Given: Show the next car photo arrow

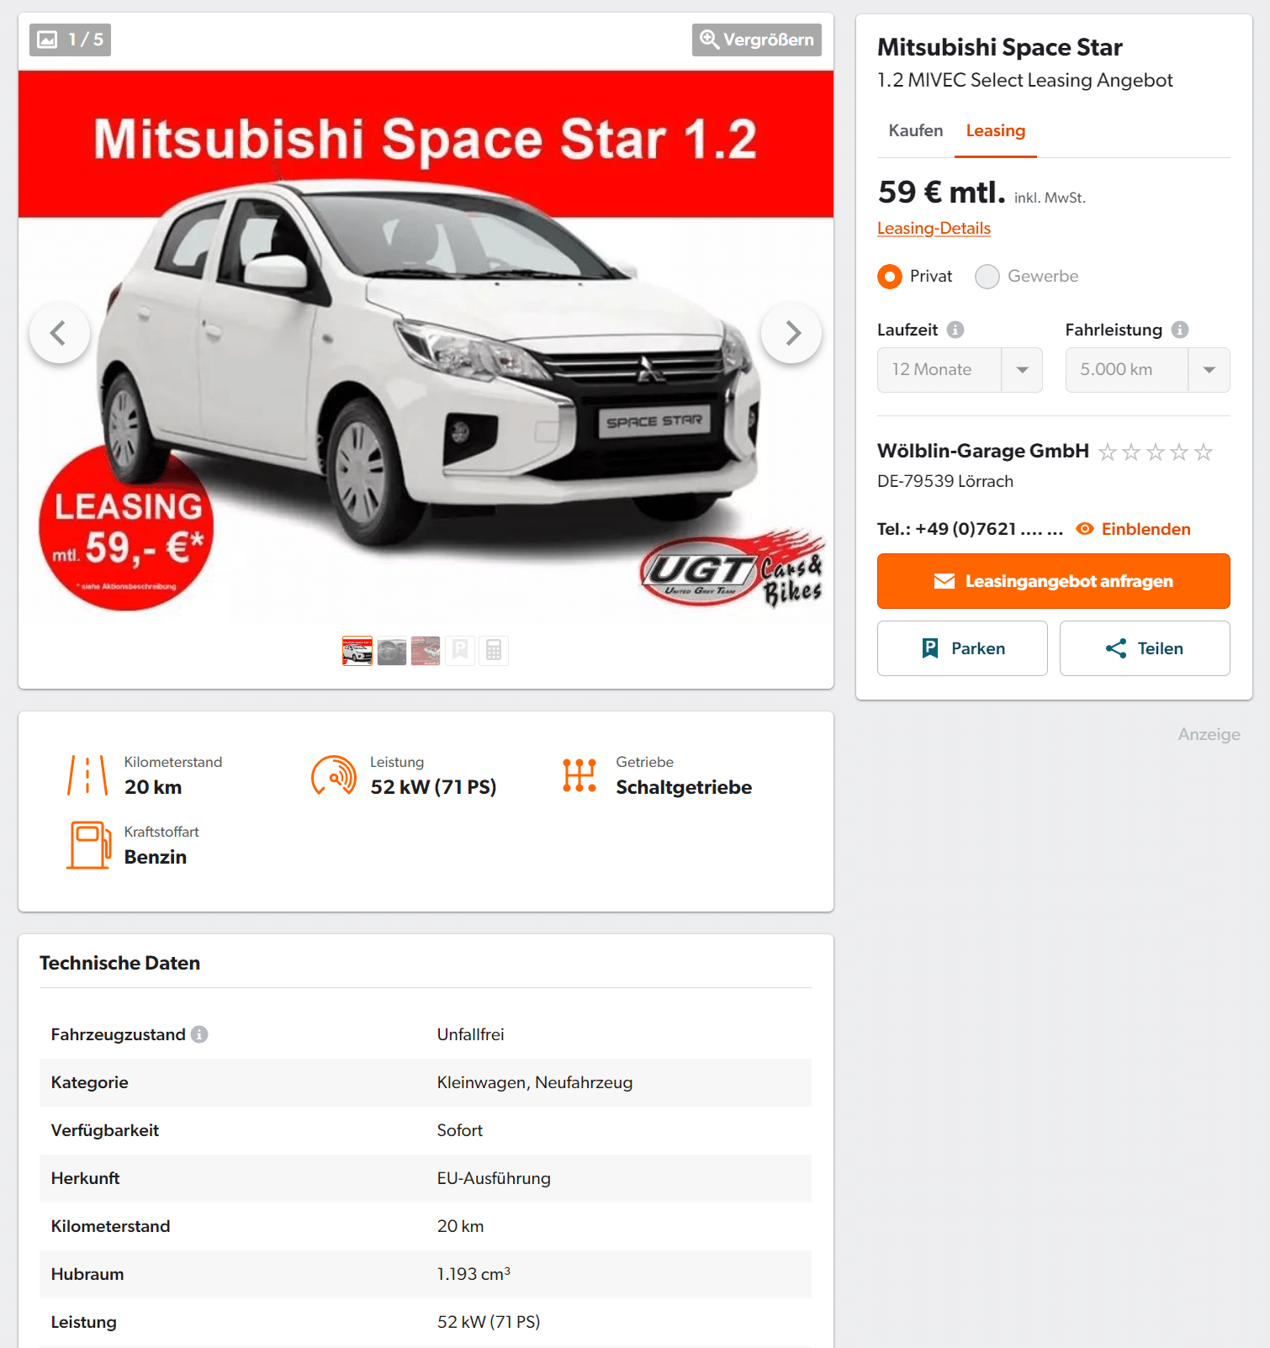Looking at the screenshot, I should [791, 333].
